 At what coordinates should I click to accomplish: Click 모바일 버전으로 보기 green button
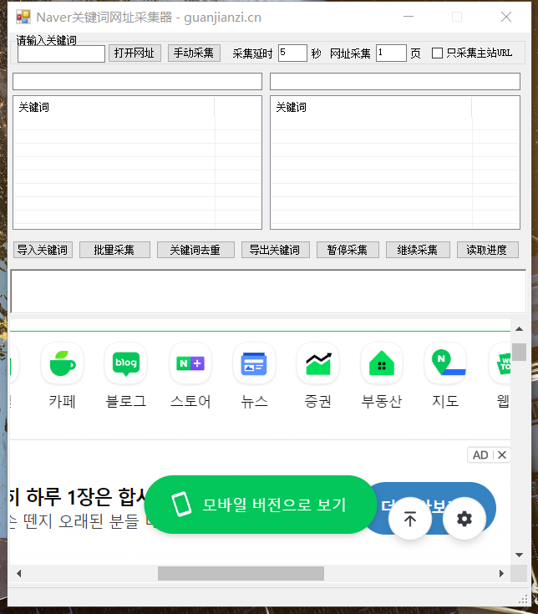(x=260, y=505)
